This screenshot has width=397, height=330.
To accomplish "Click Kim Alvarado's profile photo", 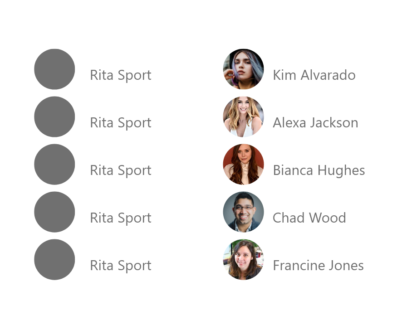I will [243, 69].
